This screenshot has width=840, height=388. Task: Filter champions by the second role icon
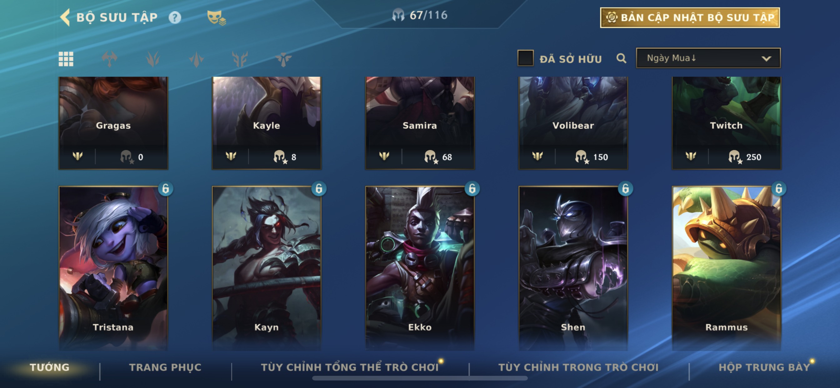pos(153,59)
